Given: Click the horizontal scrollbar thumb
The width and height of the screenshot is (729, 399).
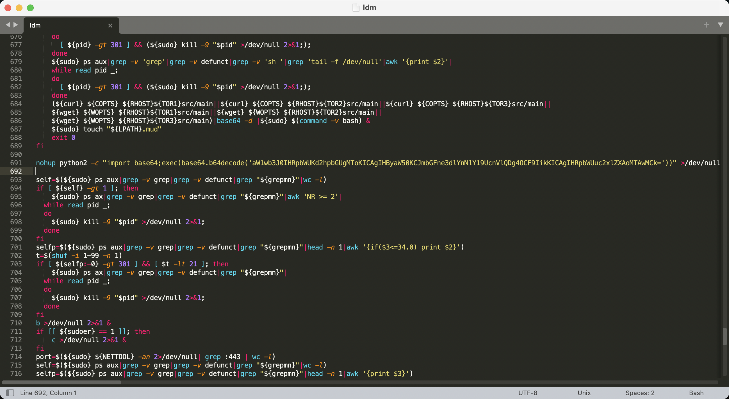Looking at the screenshot, I should 62,383.
